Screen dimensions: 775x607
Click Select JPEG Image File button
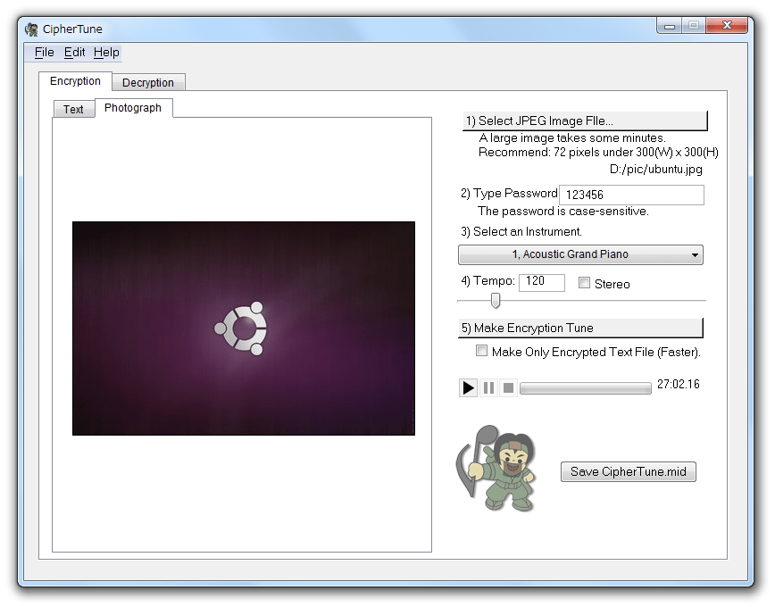coord(585,121)
